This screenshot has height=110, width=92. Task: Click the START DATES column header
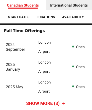pyautogui.click(x=19, y=17)
